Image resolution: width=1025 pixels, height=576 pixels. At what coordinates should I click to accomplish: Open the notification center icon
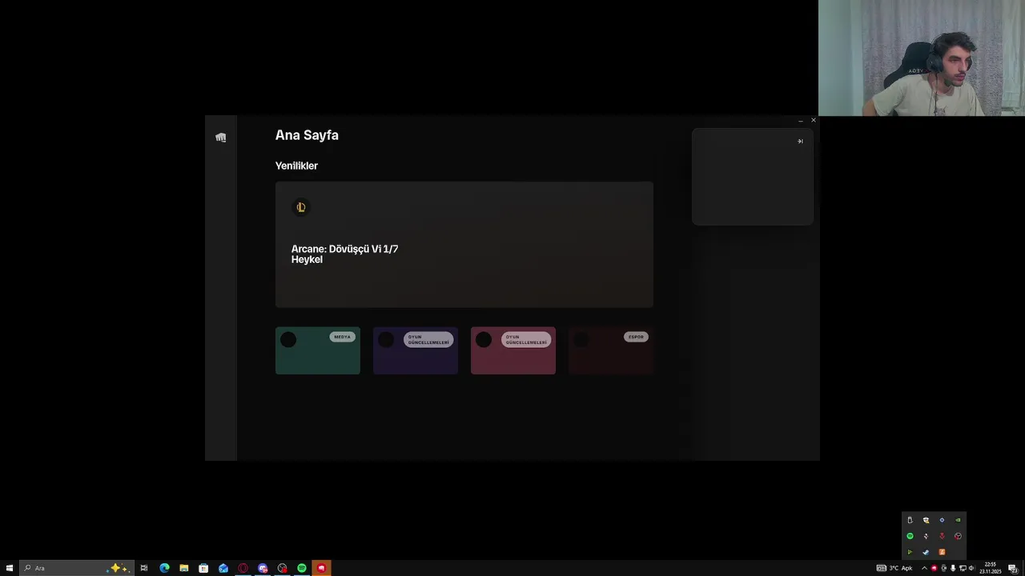click(x=1013, y=568)
